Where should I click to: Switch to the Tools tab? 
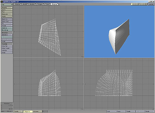click(x=47, y=4)
